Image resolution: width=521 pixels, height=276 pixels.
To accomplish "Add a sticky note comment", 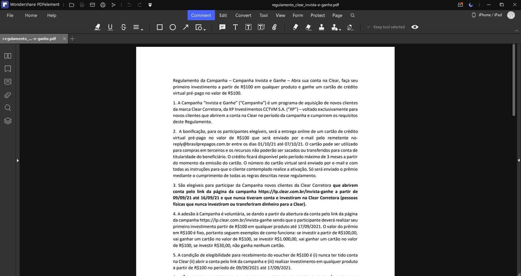I will point(222,27).
